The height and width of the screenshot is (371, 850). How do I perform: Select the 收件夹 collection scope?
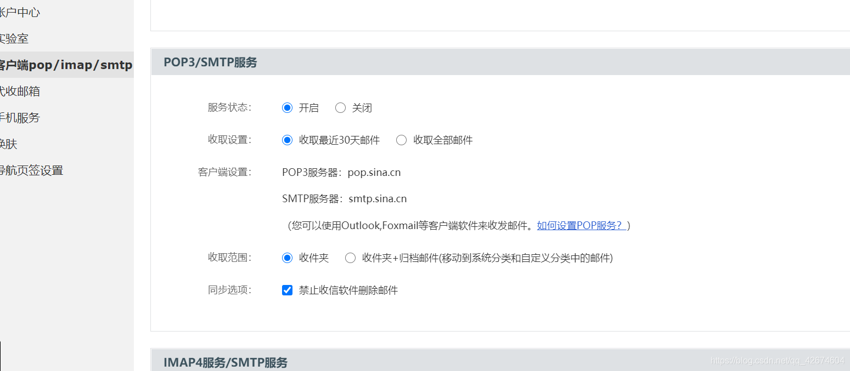pos(287,258)
